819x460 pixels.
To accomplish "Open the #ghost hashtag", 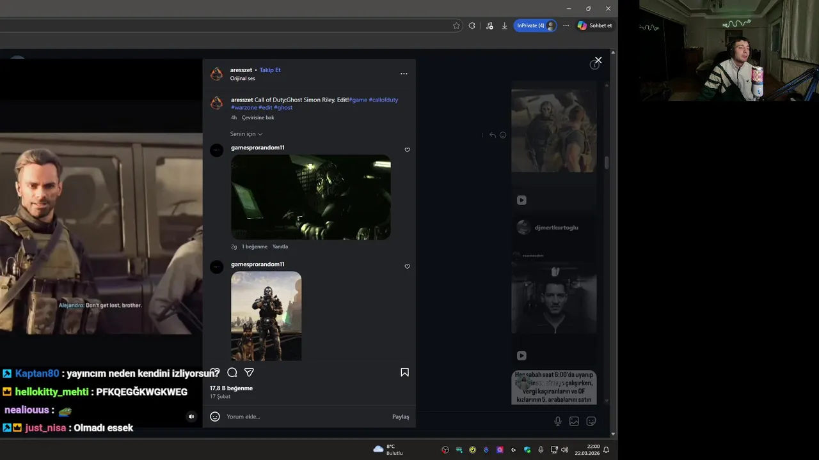I will 283,107.
